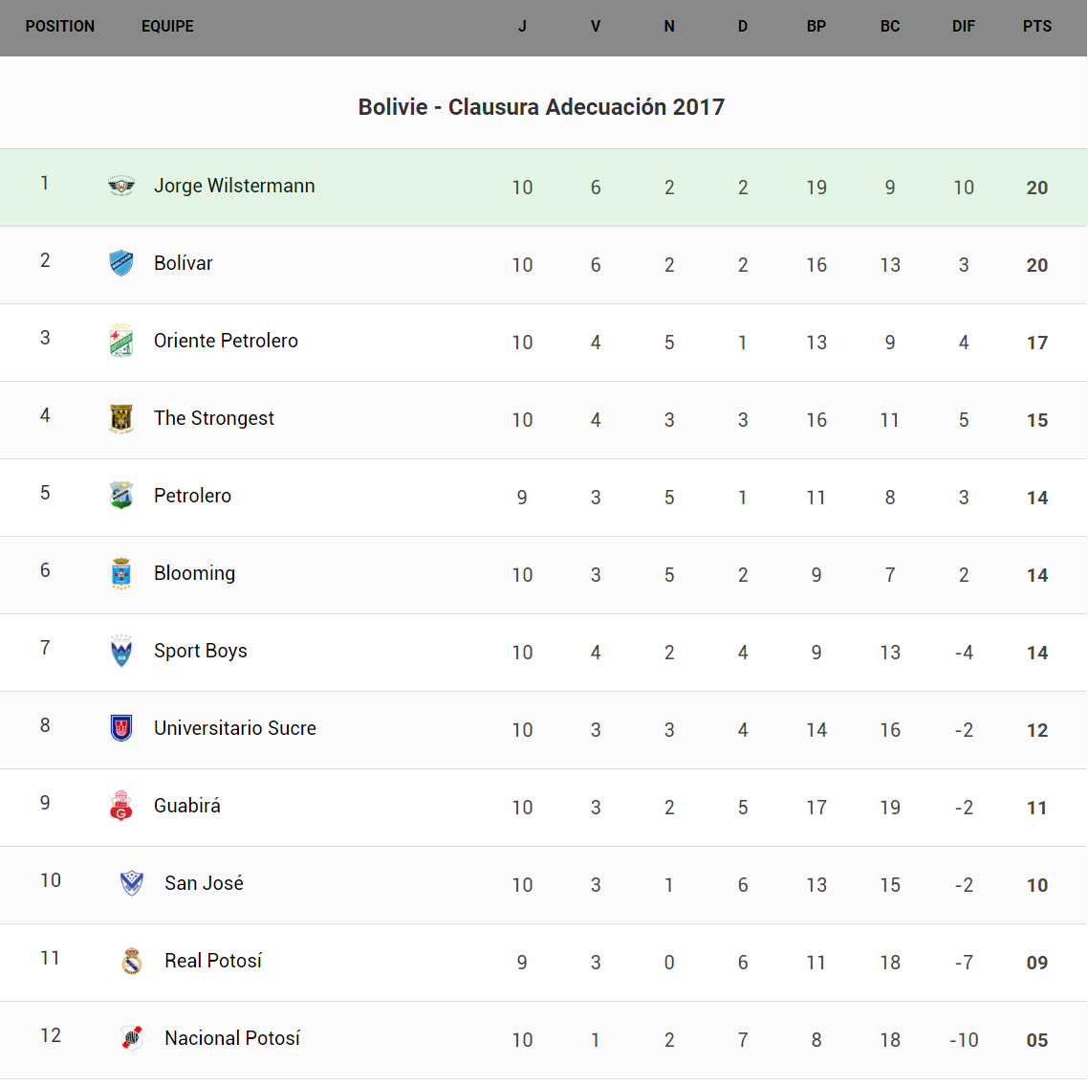Click the DIF column header
This screenshot has width=1088, height=1087.
(x=963, y=27)
